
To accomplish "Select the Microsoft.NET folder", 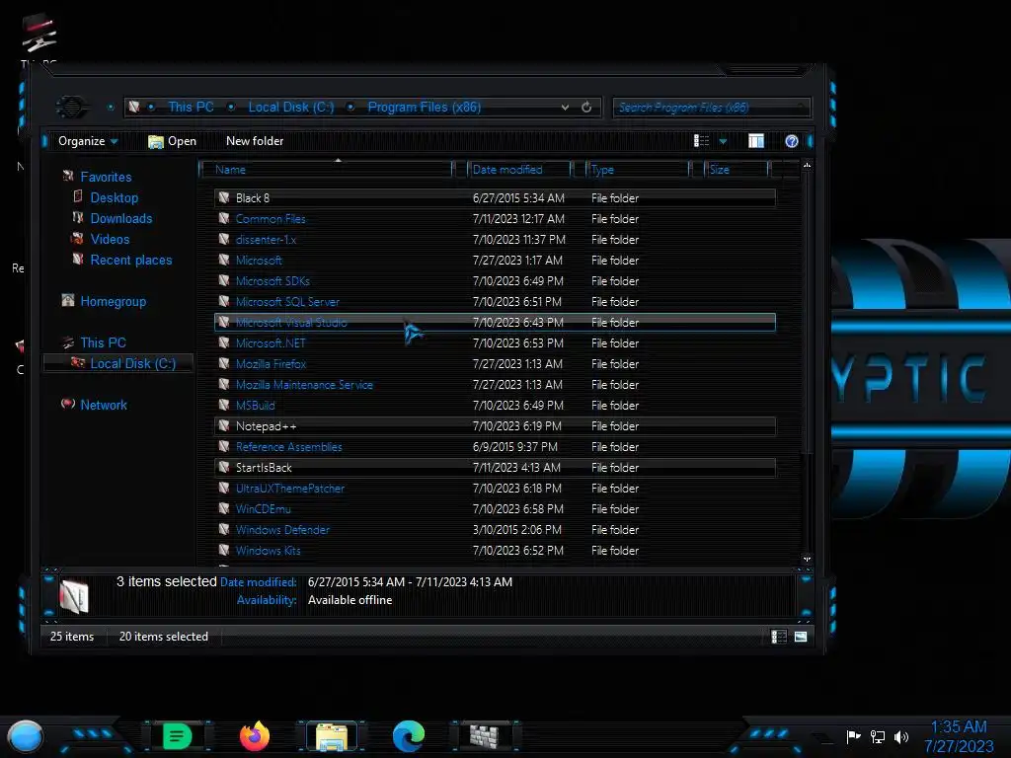I will pos(495,342).
